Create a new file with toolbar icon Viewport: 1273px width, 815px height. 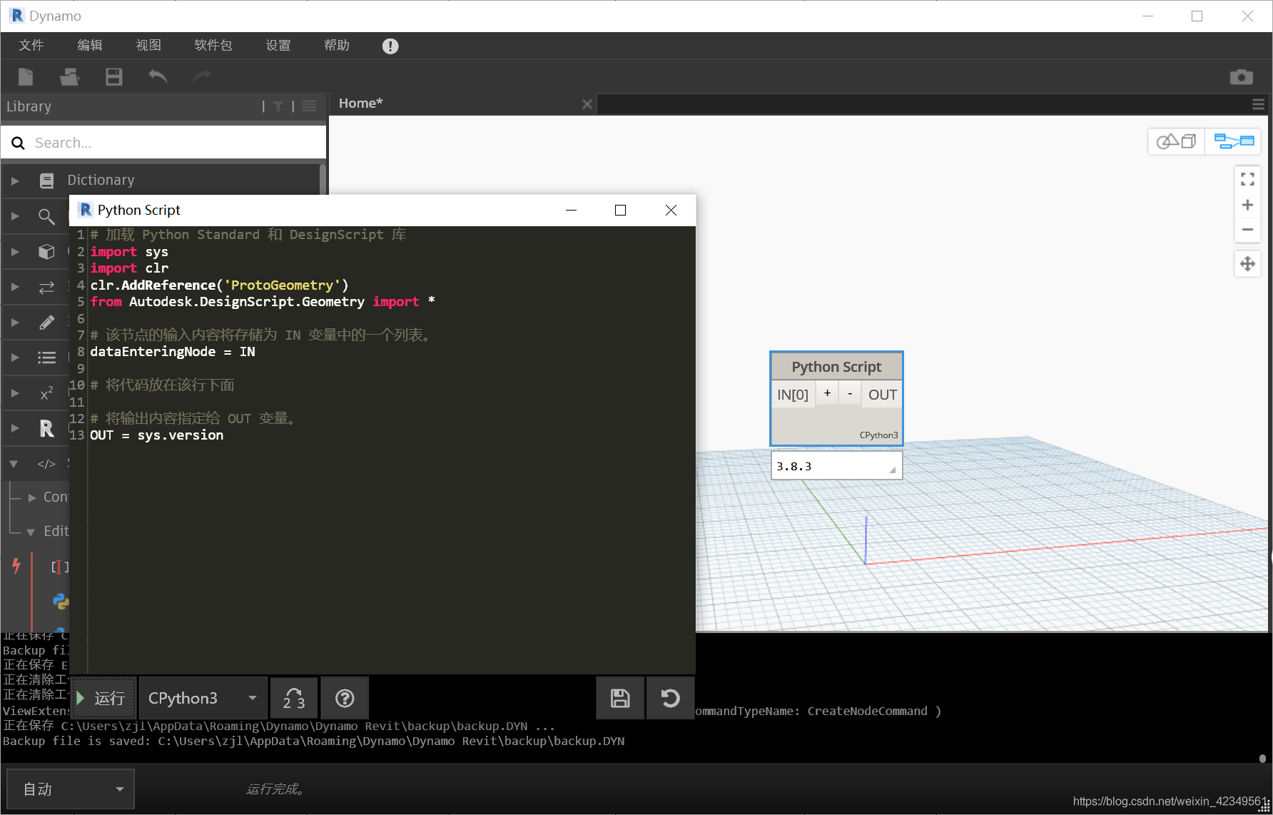(26, 76)
